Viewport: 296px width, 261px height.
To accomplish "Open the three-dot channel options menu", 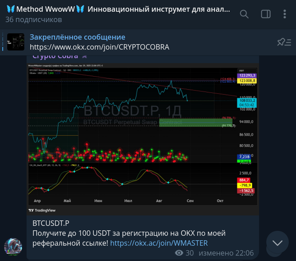I will pos(285,14).
